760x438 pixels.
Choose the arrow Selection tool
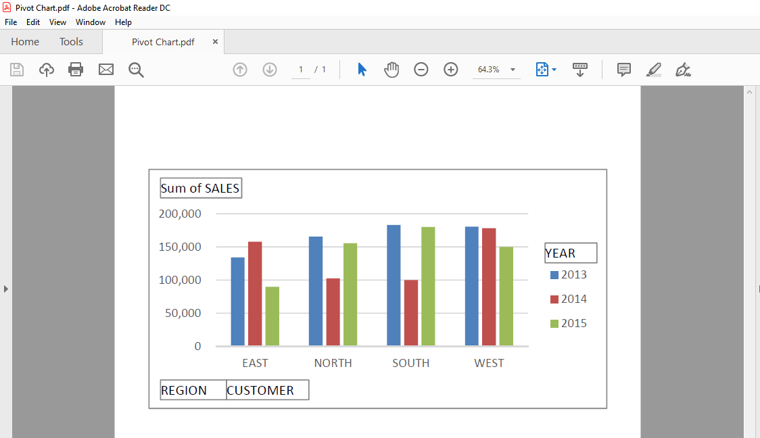[362, 70]
